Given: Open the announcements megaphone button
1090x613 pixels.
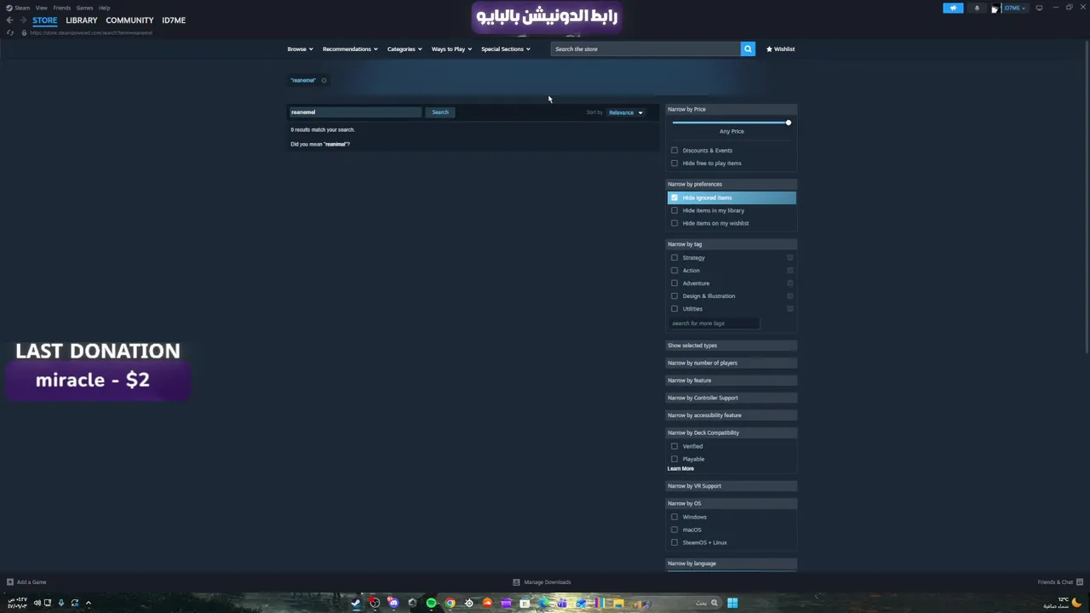Looking at the screenshot, I should (x=953, y=8).
